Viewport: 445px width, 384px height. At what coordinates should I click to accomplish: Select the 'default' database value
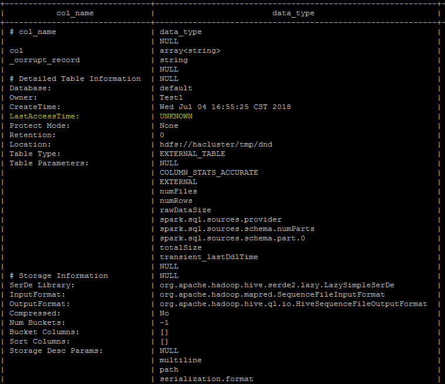(x=176, y=88)
